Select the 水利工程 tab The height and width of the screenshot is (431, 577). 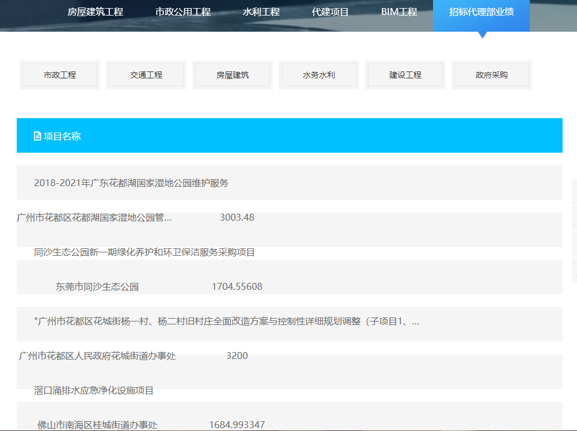[261, 12]
